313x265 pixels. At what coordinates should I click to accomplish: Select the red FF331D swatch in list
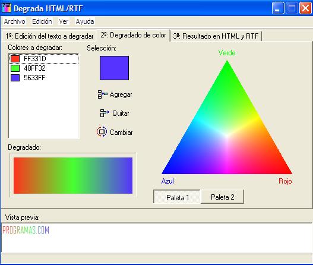[x=15, y=59]
